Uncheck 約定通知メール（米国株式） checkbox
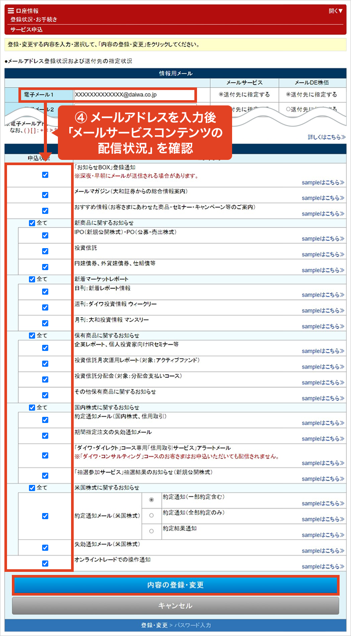This screenshot has width=351, height=636. (x=45, y=516)
